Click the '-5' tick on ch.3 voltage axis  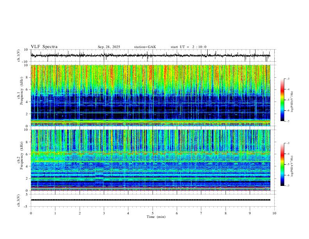click(x=27, y=207)
